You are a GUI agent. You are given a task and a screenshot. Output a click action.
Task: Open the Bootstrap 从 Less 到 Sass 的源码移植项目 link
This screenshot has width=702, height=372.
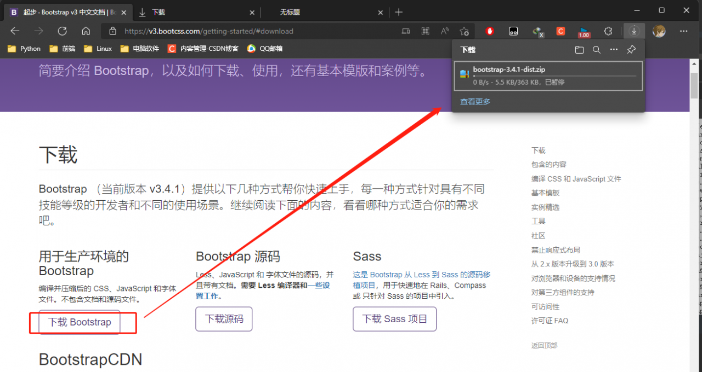pyautogui.click(x=422, y=280)
